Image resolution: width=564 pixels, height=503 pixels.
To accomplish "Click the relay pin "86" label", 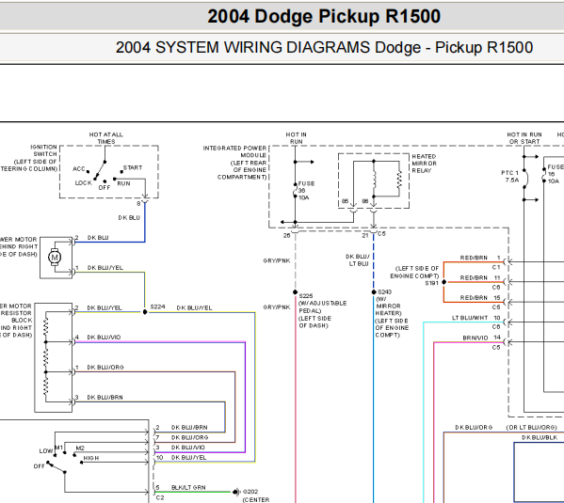I will click(x=365, y=201).
